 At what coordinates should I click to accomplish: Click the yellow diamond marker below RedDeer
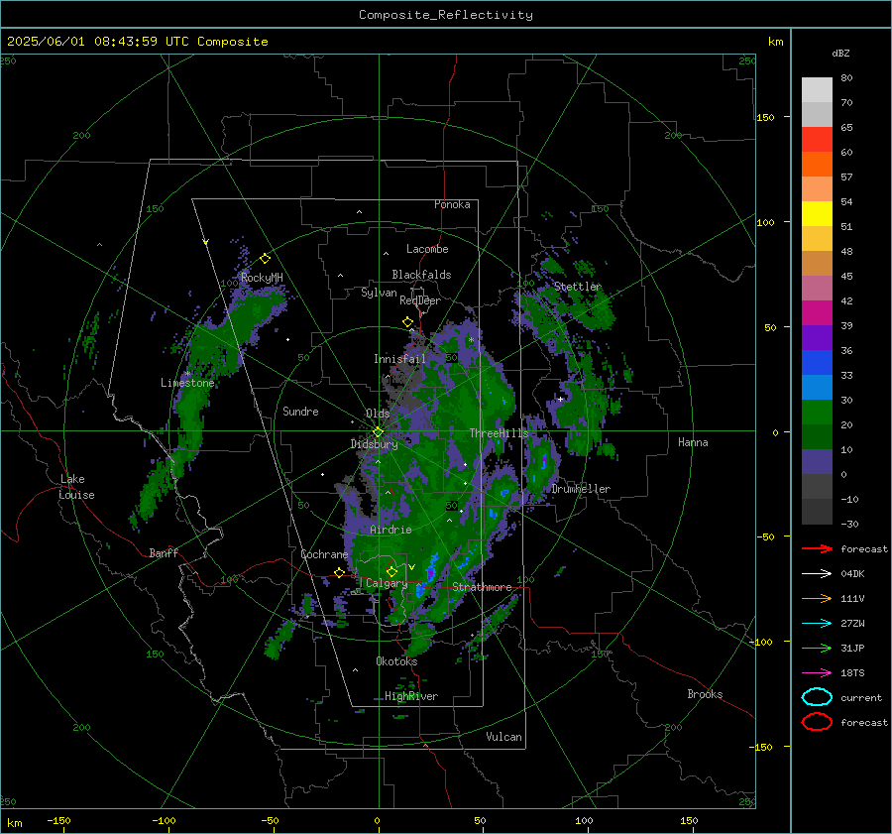tap(407, 322)
